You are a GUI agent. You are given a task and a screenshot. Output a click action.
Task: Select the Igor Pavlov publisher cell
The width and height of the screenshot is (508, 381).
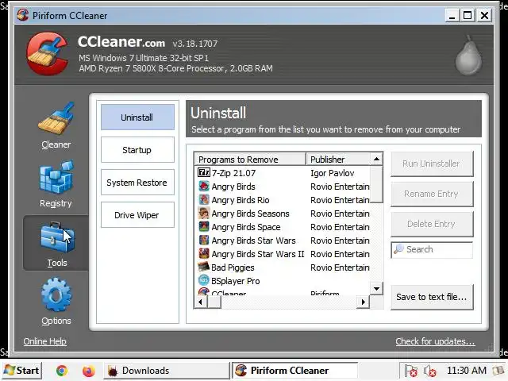333,173
